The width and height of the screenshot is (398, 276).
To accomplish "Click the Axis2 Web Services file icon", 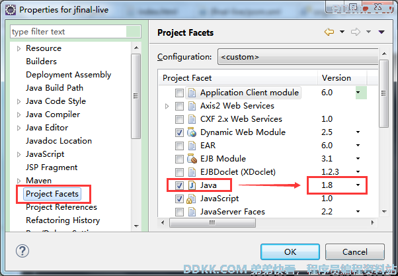I will pos(192,106).
